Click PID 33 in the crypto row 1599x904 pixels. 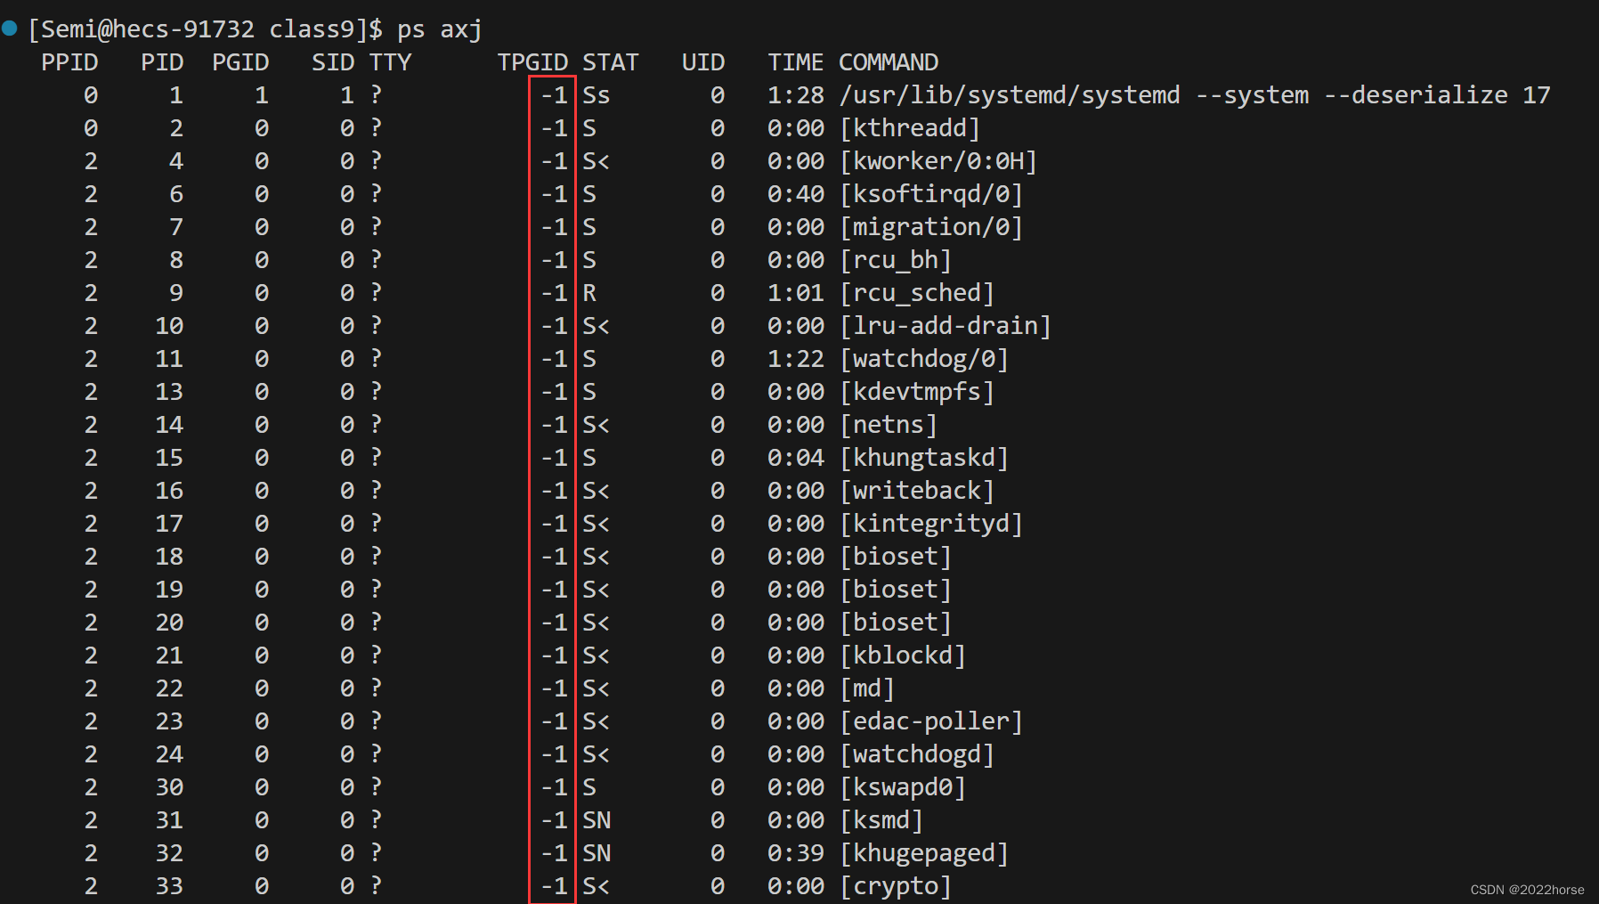click(169, 886)
